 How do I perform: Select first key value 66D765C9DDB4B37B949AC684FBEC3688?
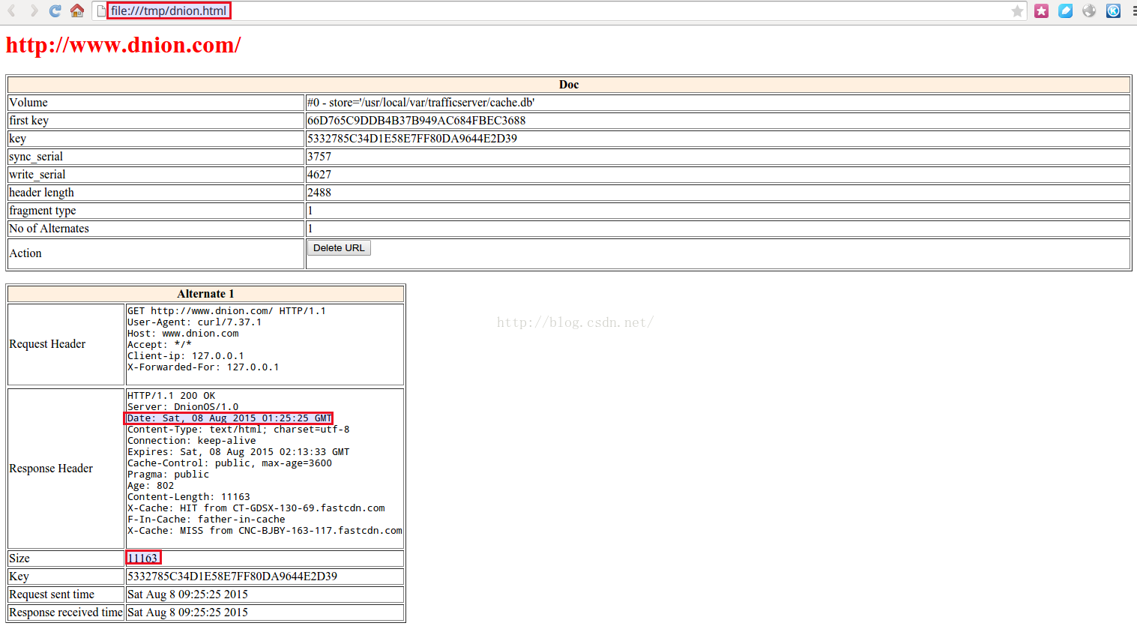tap(417, 121)
